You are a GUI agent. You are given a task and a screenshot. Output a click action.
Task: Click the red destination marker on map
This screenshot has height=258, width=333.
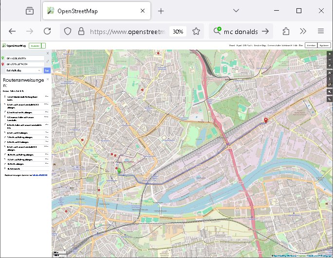(x=265, y=120)
